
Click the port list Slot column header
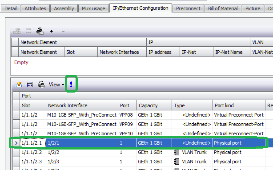click(x=33, y=105)
